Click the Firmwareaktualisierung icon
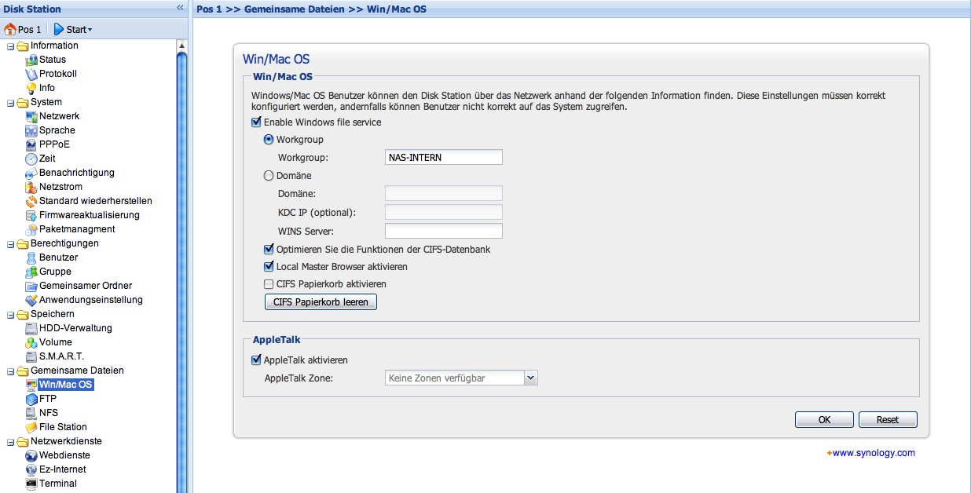Viewport: 971px width, 493px height. (x=31, y=215)
